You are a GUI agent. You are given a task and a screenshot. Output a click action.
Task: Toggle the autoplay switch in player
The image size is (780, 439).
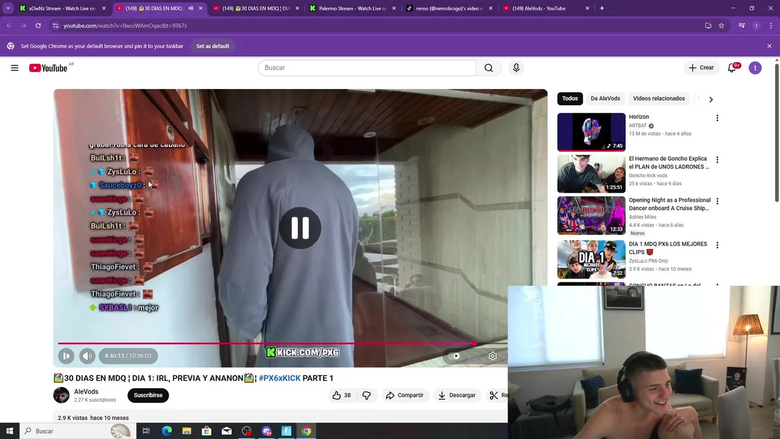point(456,356)
